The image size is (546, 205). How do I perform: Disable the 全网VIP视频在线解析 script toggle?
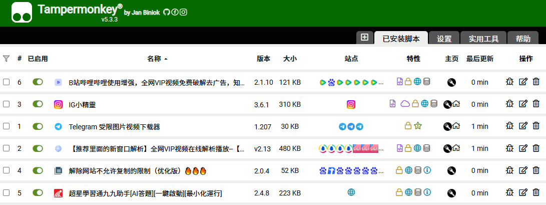point(38,148)
